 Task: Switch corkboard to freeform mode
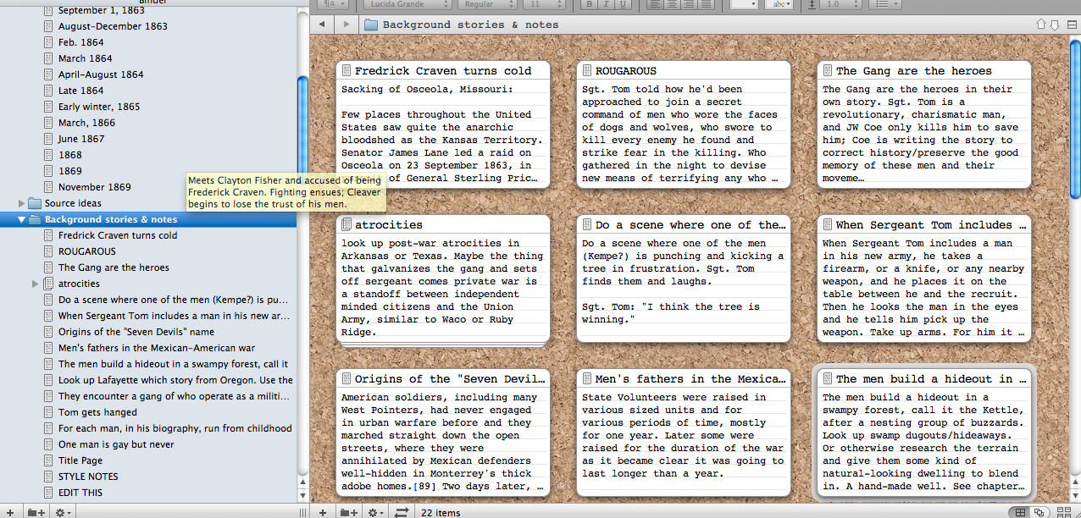(1039, 512)
